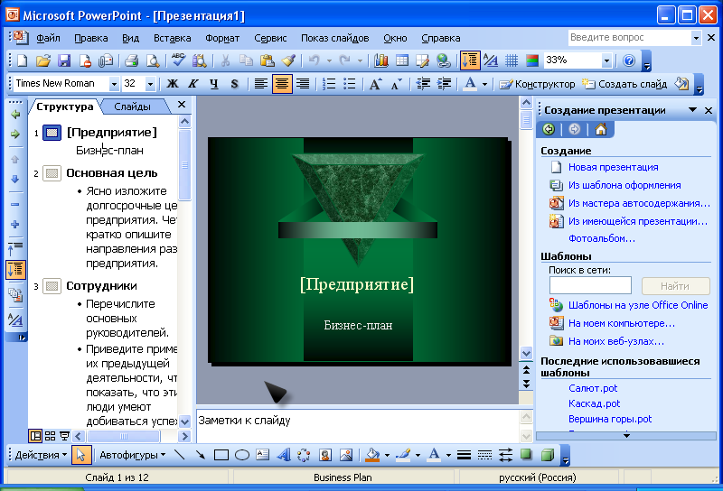This screenshot has width=723, height=491.
Task: Open the task pane title dropdown arrow
Action: pos(692,110)
